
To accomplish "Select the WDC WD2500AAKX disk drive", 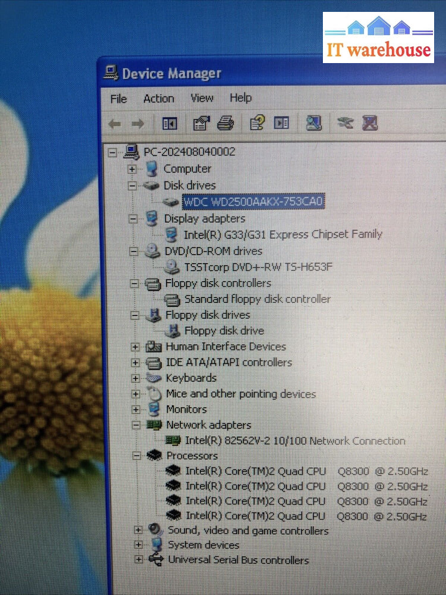I will click(x=253, y=202).
